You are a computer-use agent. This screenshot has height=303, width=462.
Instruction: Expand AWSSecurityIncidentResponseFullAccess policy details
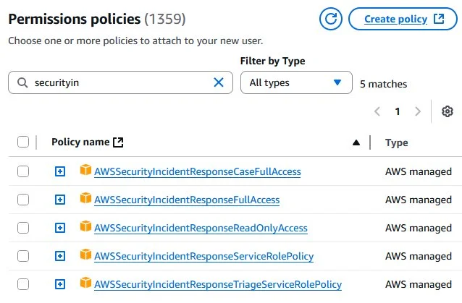pos(60,200)
